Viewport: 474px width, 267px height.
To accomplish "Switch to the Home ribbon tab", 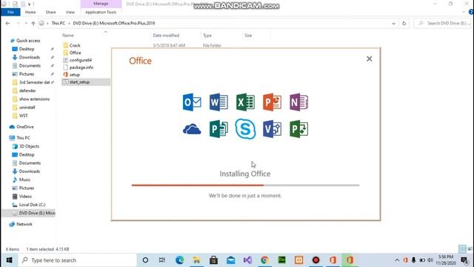I will point(30,12).
